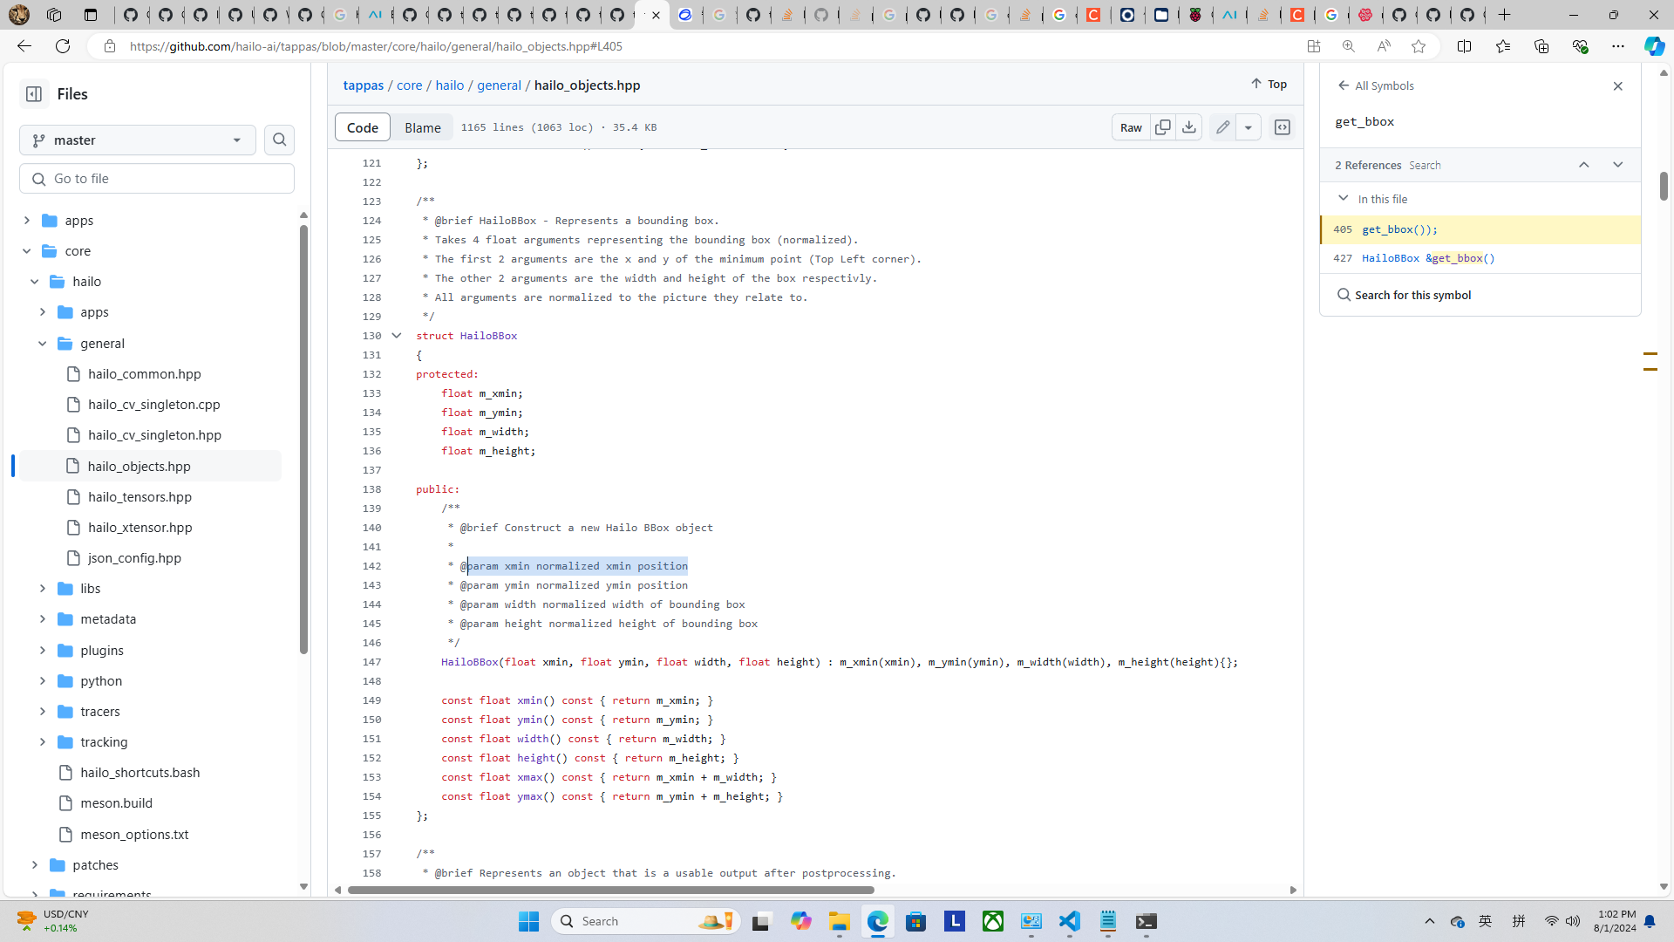
Task: Go to next reference arrow
Action: pos(1617,165)
